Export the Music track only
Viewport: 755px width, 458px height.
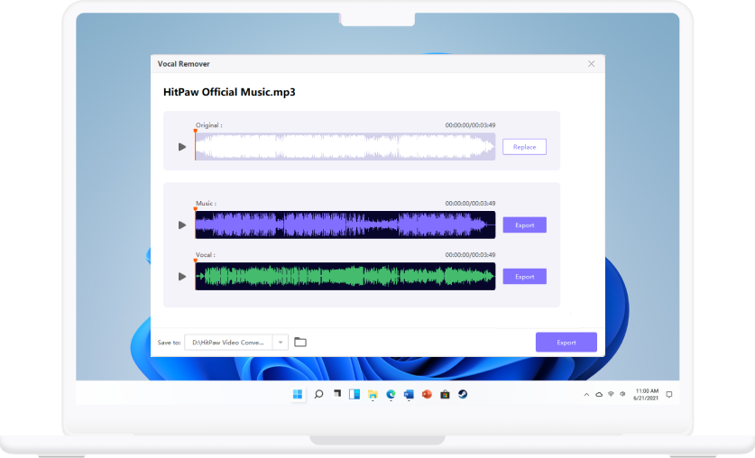pyautogui.click(x=524, y=225)
